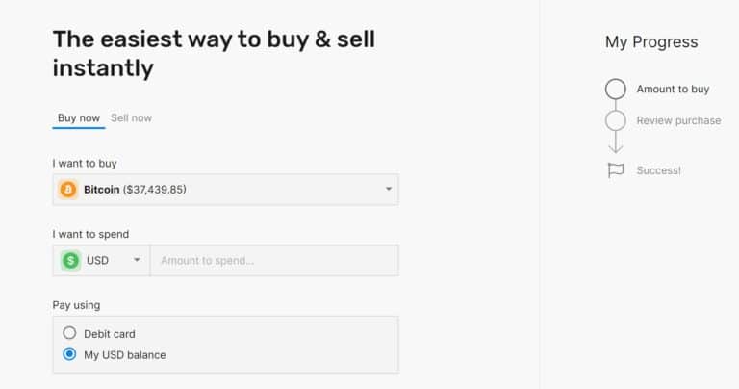Click the orange Bitcoin coin icon
This screenshot has width=739, height=389.
(x=68, y=190)
